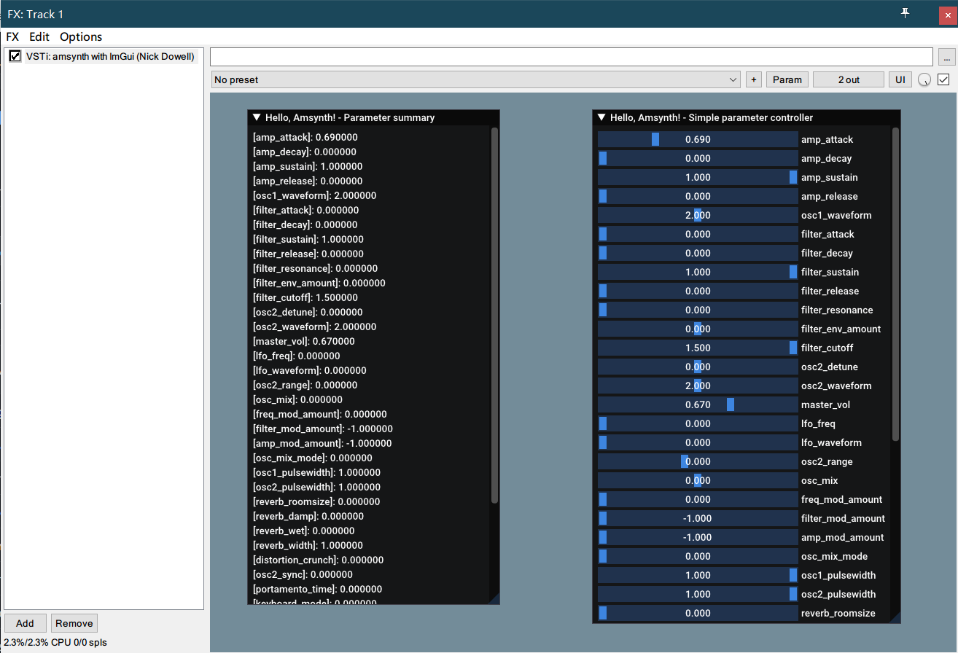Click the filter_sustain slider

pos(698,272)
